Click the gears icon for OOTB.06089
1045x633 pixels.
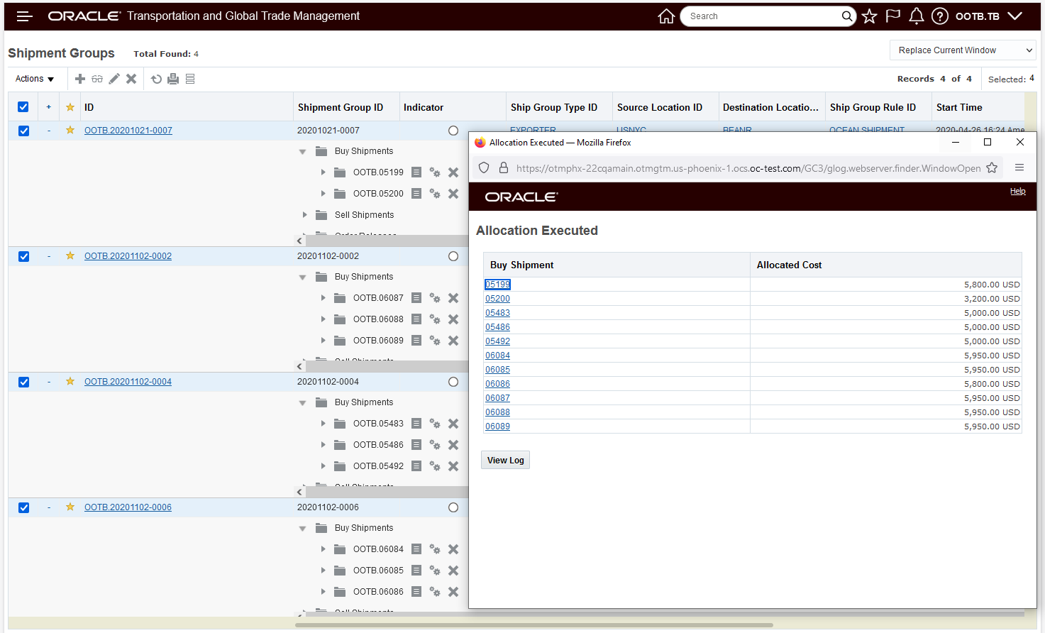(435, 341)
